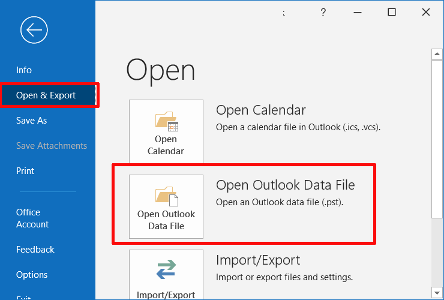The image size is (444, 300).
Task: Close the Outlook window
Action: (426, 12)
